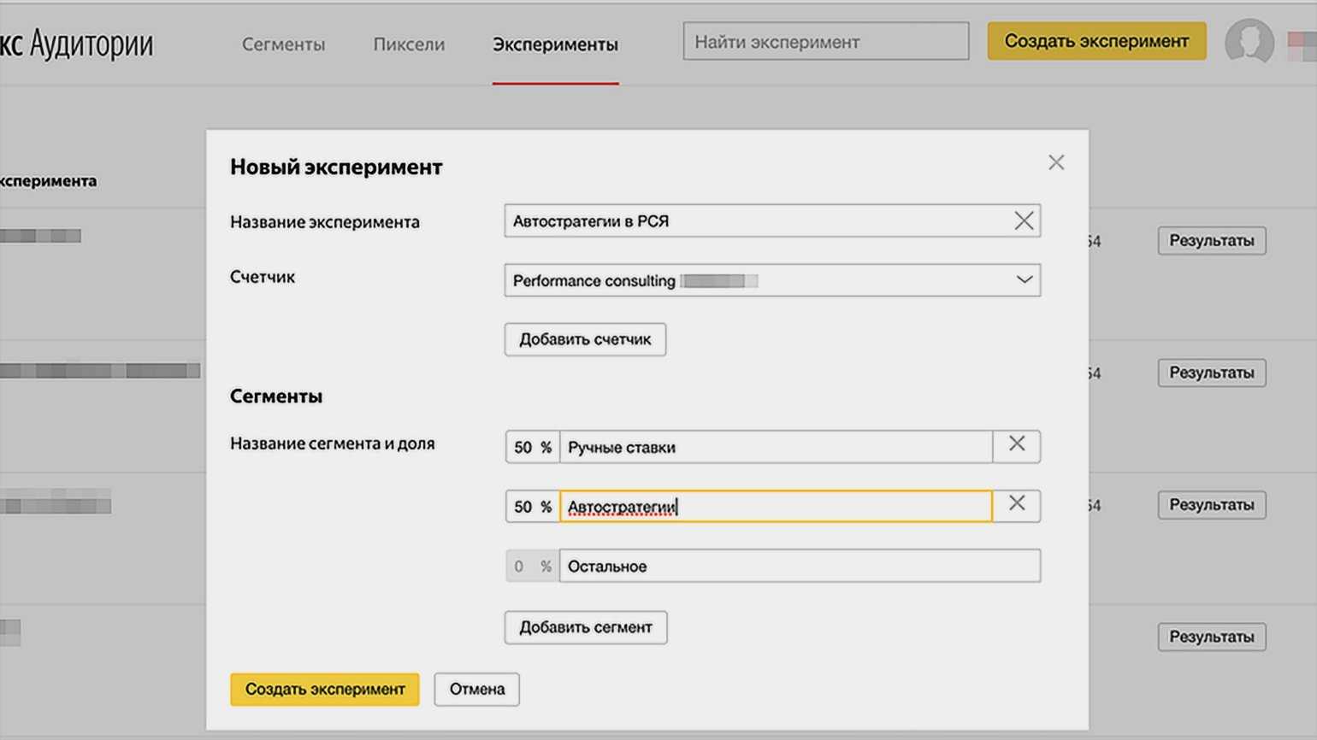Edit percent share of Автостратегии segment
Viewport: 1317px width, 740px height.
(x=532, y=507)
